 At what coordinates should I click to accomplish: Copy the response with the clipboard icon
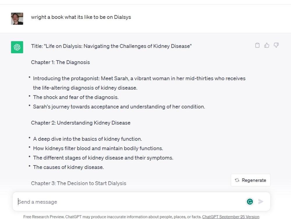tap(257, 45)
